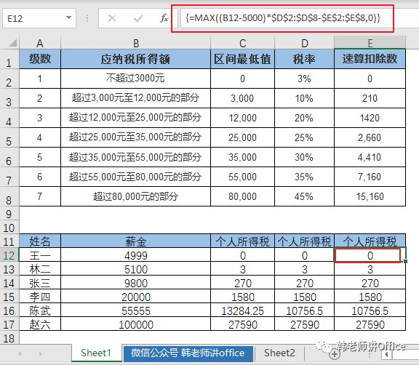This screenshot has height=365, width=419.
Task: Open the 微信公众号 韩老师讲office sheet tab
Action: click(188, 353)
